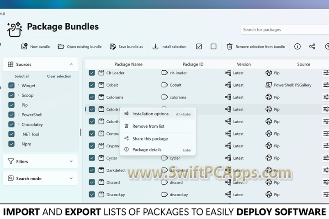The width and height of the screenshot is (329, 219).
Task: Click the Filters funnel icon
Action: click(x=11, y=161)
